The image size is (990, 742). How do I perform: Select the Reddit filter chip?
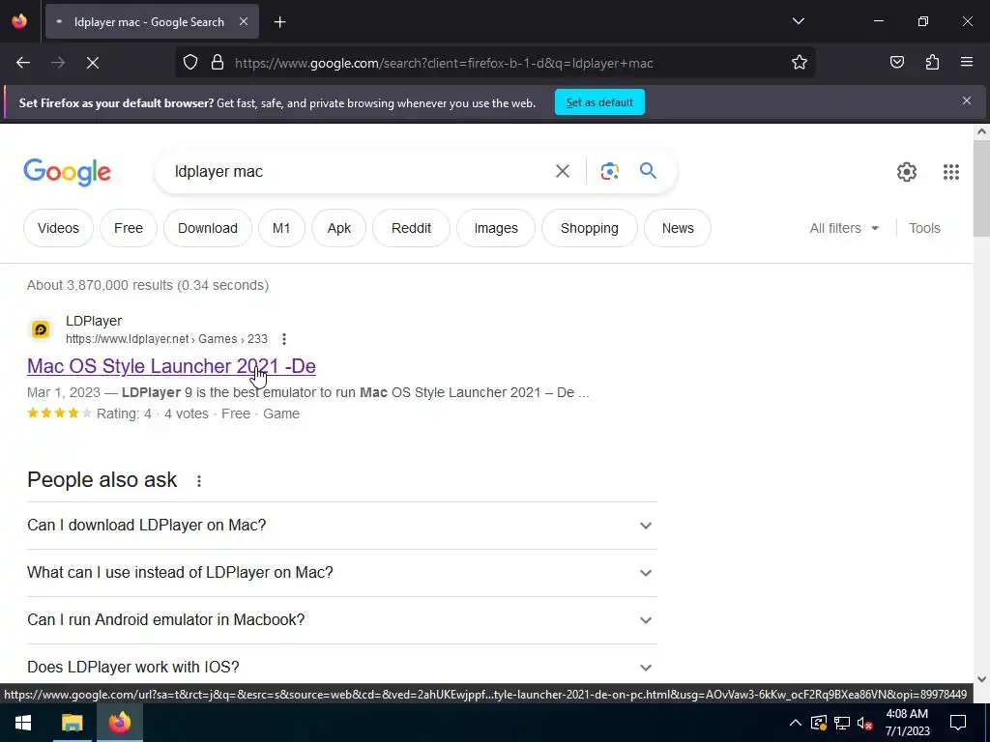pyautogui.click(x=411, y=228)
